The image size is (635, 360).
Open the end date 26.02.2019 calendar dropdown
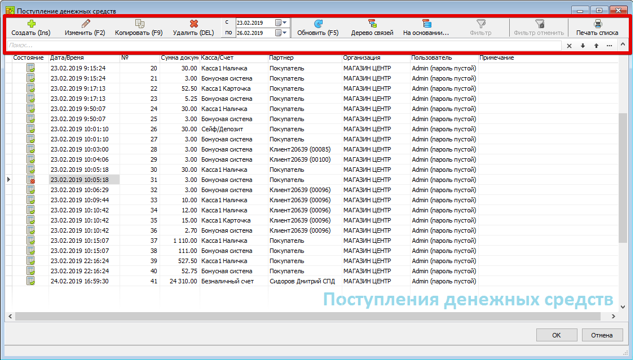click(x=281, y=33)
